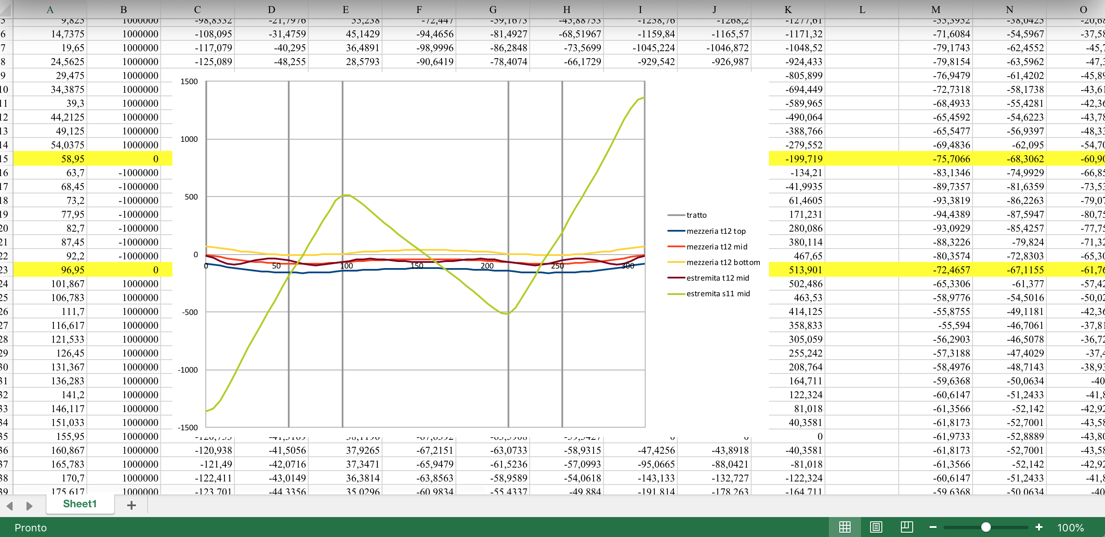The height and width of the screenshot is (537, 1105).
Task: Click the 200 horizontal axis label
Action: 487,265
